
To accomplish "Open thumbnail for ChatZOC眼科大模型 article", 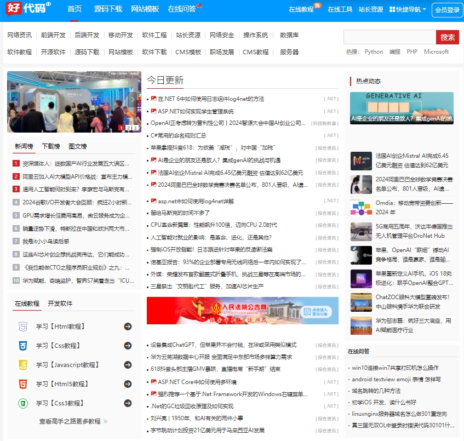I will 361,302.
